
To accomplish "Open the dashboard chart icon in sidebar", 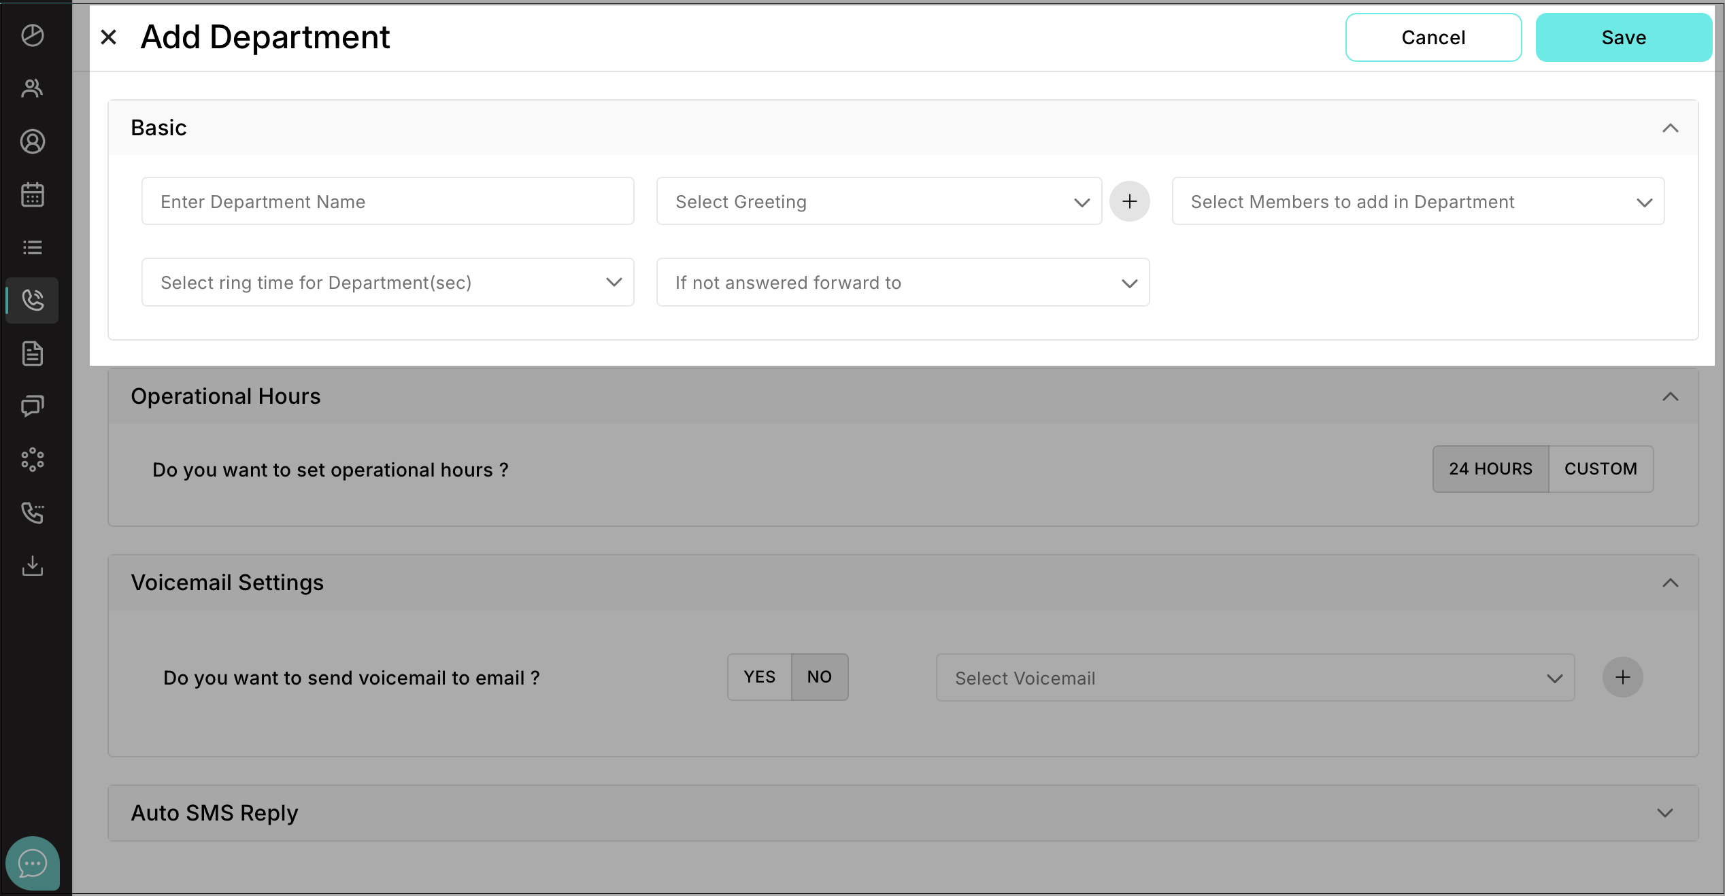I will coord(33,35).
